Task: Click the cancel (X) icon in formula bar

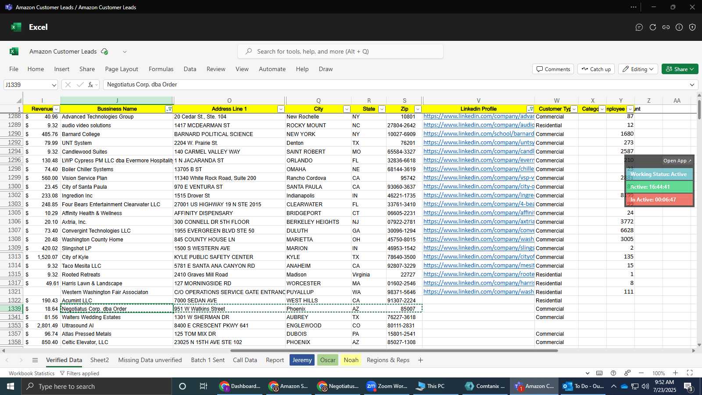Action: pos(68,85)
